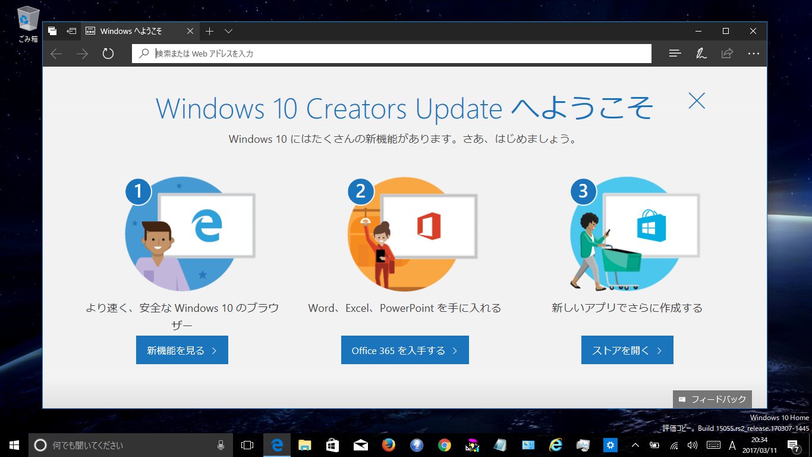Show hidden system tray icons

635,445
